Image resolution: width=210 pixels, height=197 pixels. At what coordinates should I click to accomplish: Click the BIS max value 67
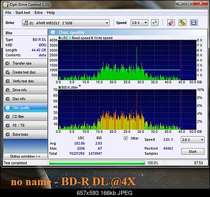point(100,149)
